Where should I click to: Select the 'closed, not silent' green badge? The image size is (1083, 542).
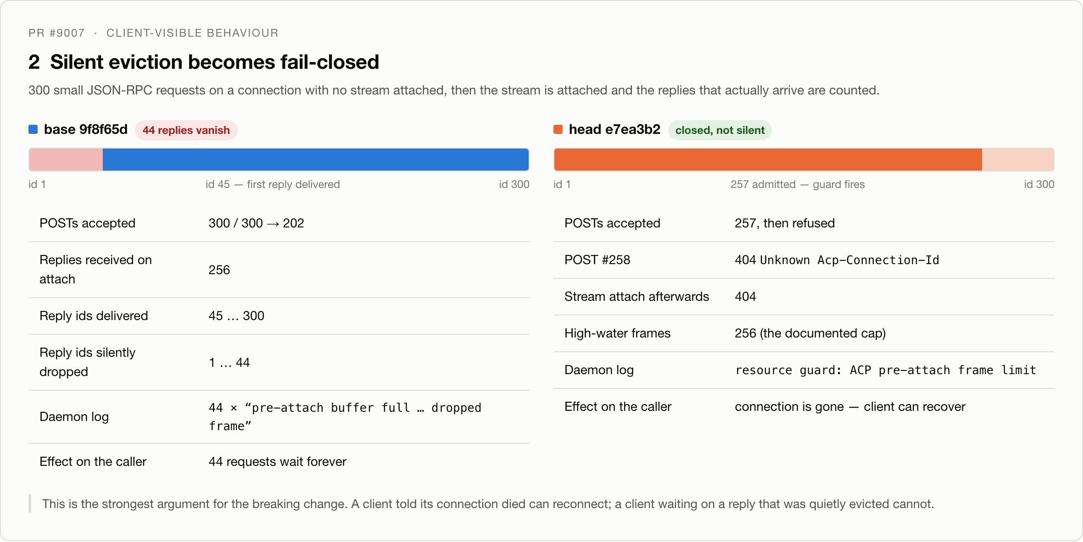(x=720, y=130)
